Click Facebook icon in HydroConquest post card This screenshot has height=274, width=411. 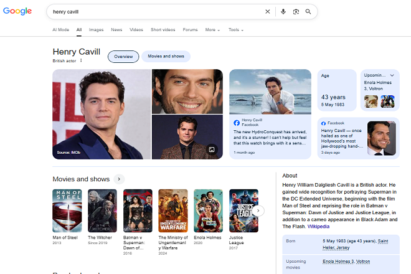click(237, 123)
